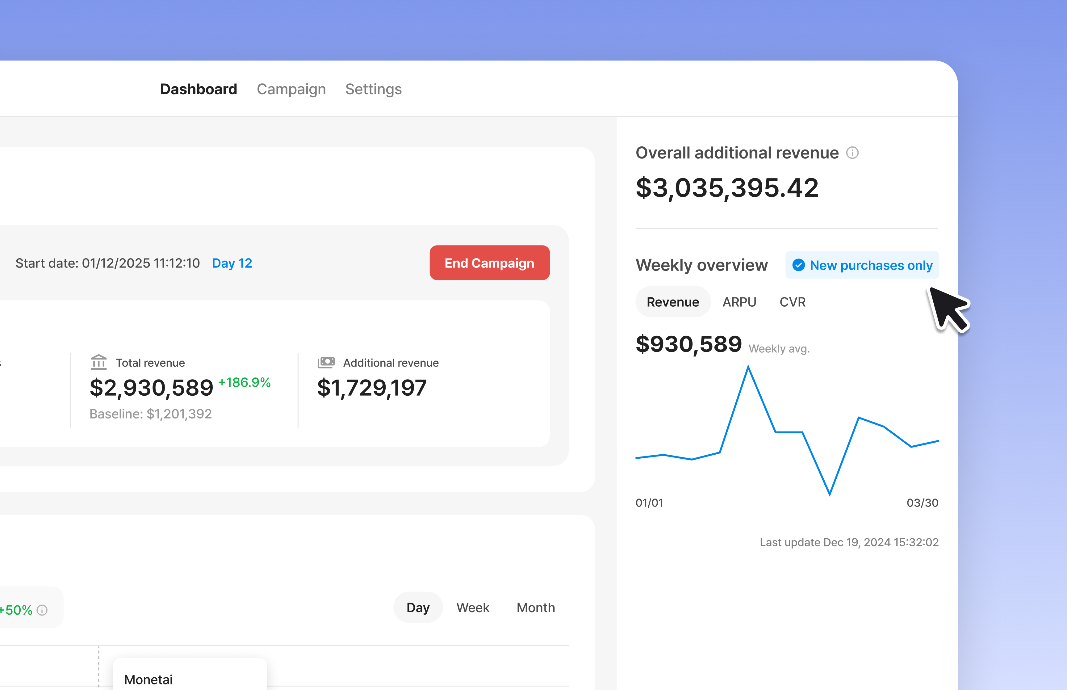Go to the Dashboard tab

coord(198,89)
